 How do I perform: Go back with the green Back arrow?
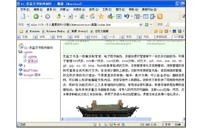pos(36,16)
